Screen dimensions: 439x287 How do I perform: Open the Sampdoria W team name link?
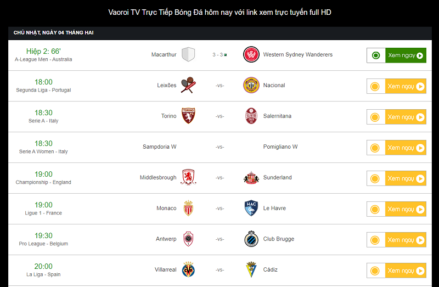pos(159,147)
